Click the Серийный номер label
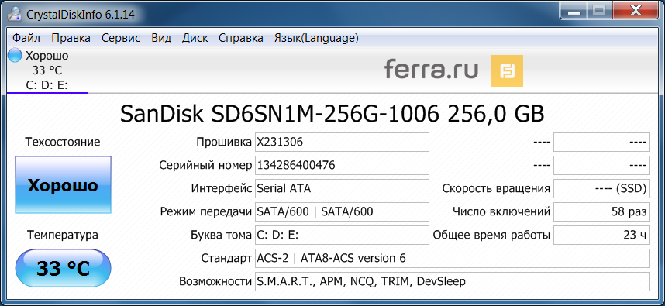 pyautogui.click(x=205, y=165)
